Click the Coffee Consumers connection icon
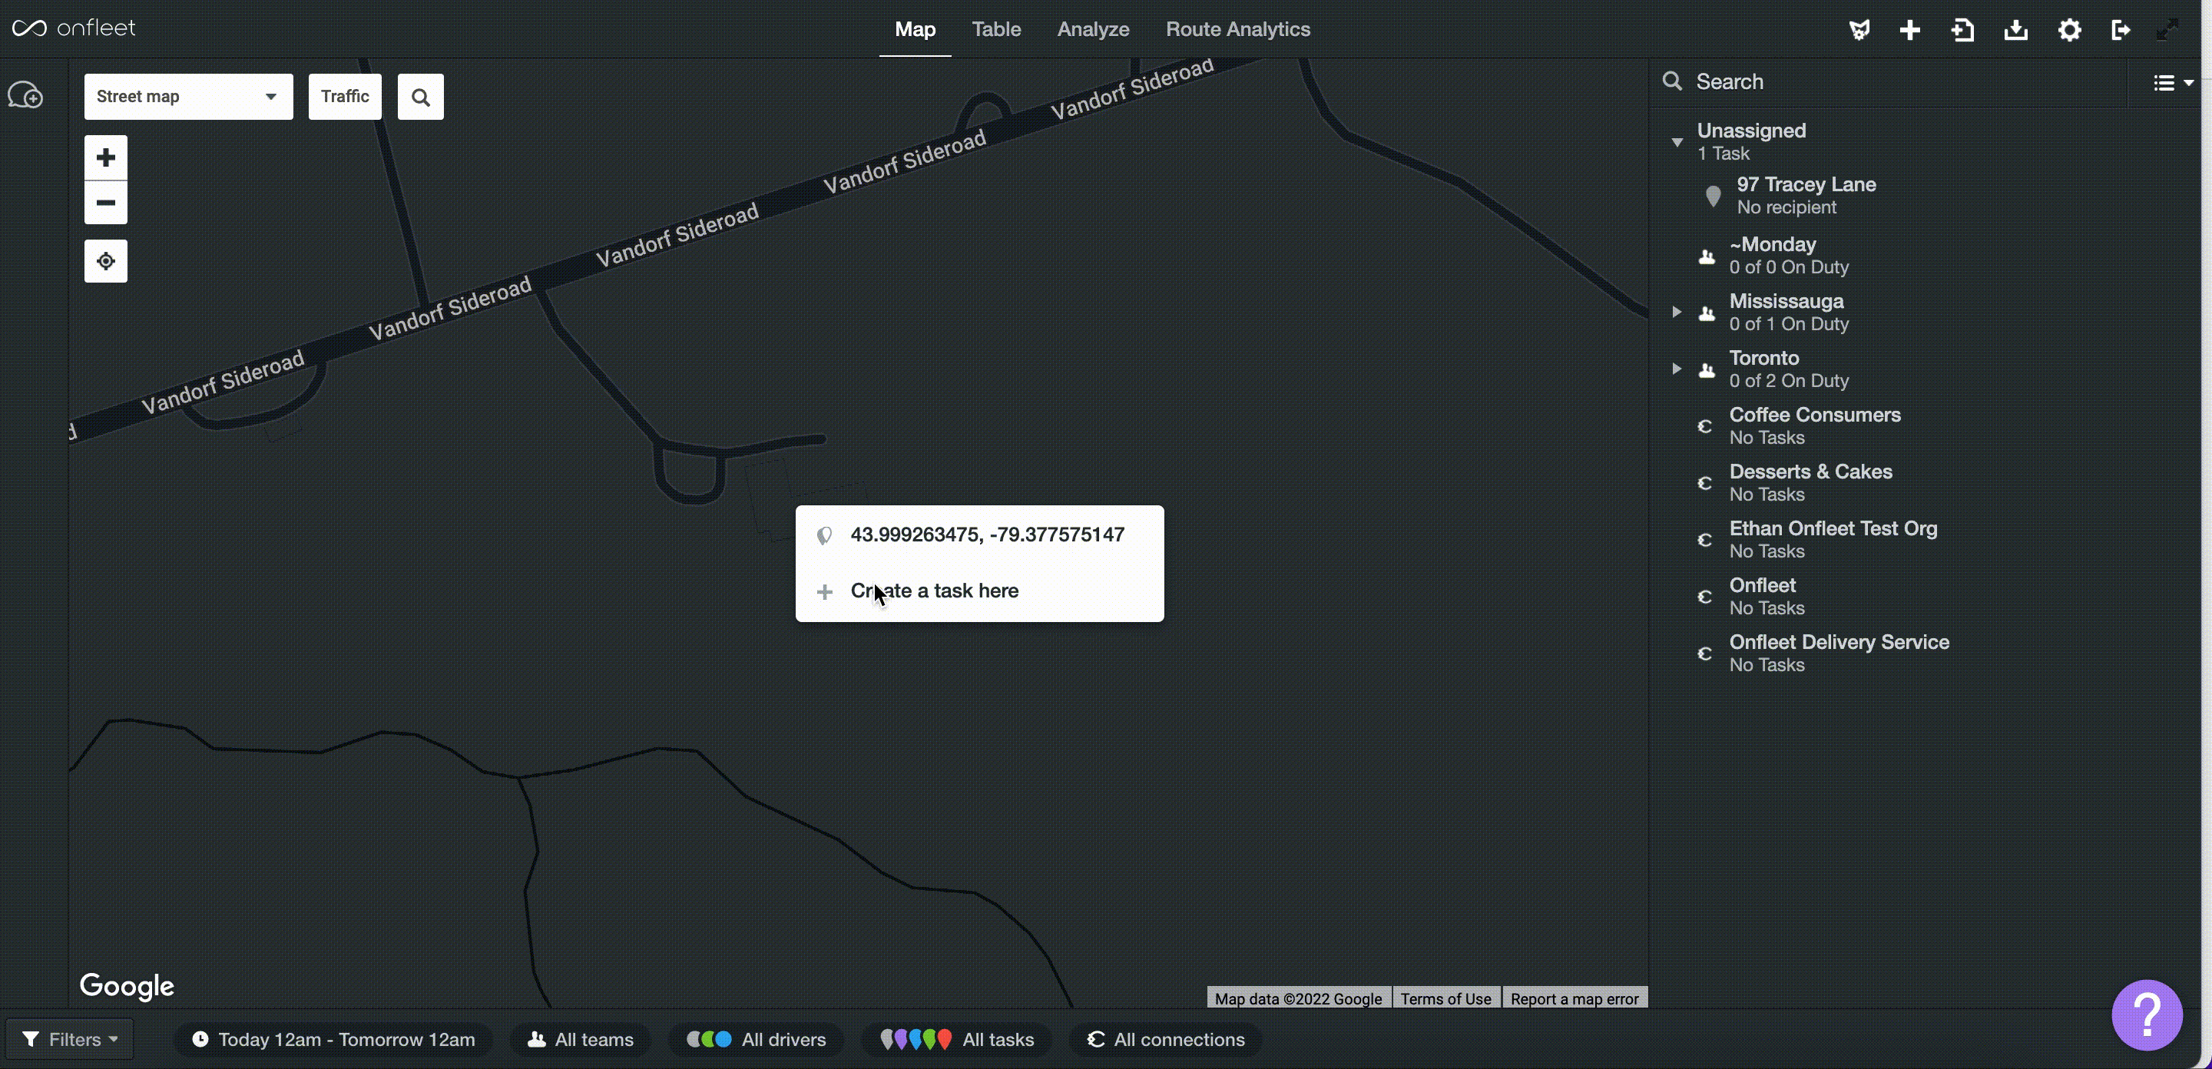The image size is (2212, 1069). click(1705, 426)
